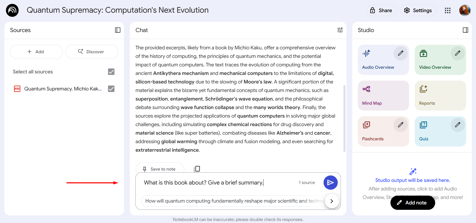Collapse the Studio panel
The image size is (476, 223).
click(465, 30)
